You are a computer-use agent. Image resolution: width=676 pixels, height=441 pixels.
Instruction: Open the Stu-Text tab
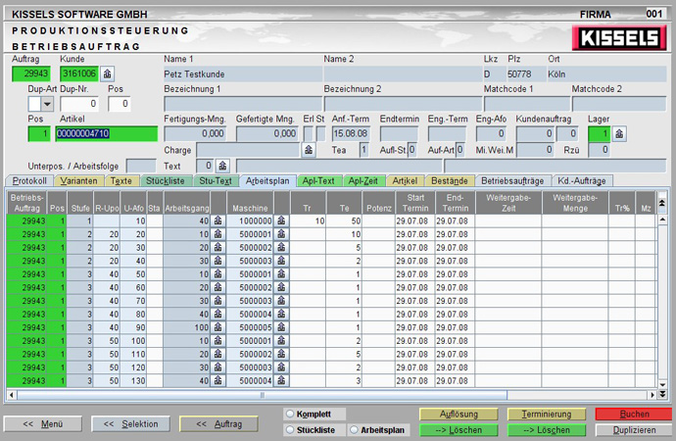tap(216, 181)
